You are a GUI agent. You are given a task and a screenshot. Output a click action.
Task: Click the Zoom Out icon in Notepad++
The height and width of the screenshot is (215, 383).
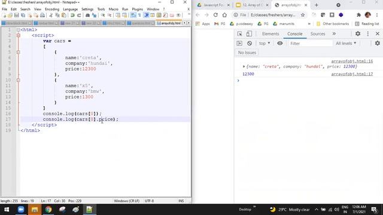pos(110,16)
